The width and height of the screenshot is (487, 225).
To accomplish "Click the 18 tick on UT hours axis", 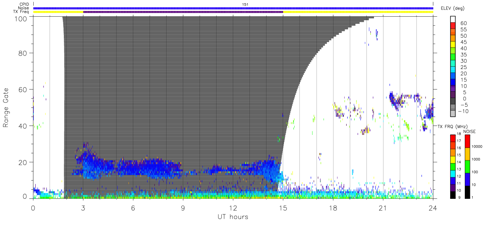I will [x=333, y=208].
